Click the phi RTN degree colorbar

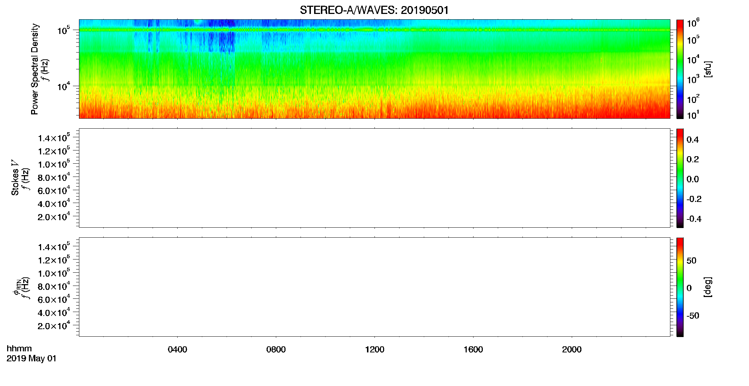680,287
